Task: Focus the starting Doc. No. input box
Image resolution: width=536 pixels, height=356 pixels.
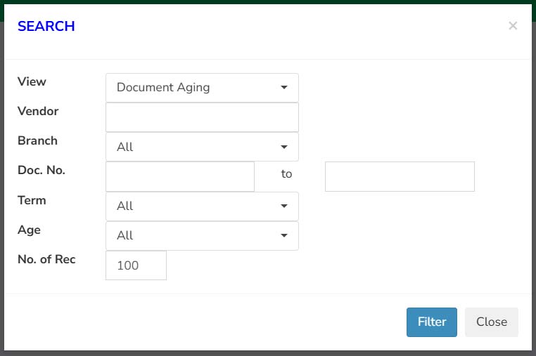Action: point(180,176)
